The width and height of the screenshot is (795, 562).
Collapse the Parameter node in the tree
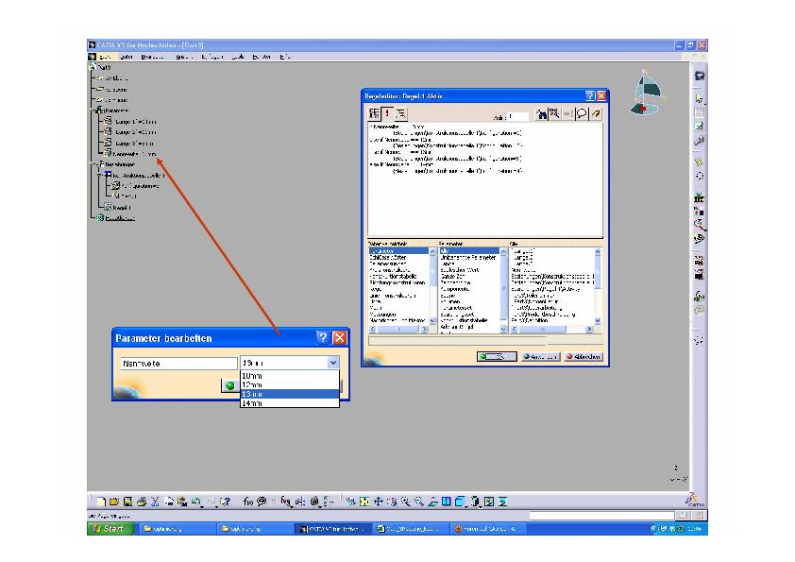pyautogui.click(x=93, y=111)
